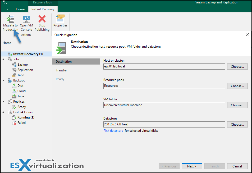252x173 pixels.
Task: Click the application icon in title bar
Action: 5,2
